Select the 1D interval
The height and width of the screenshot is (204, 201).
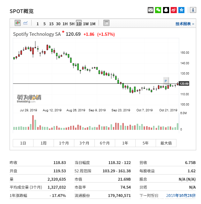click(x=79, y=23)
